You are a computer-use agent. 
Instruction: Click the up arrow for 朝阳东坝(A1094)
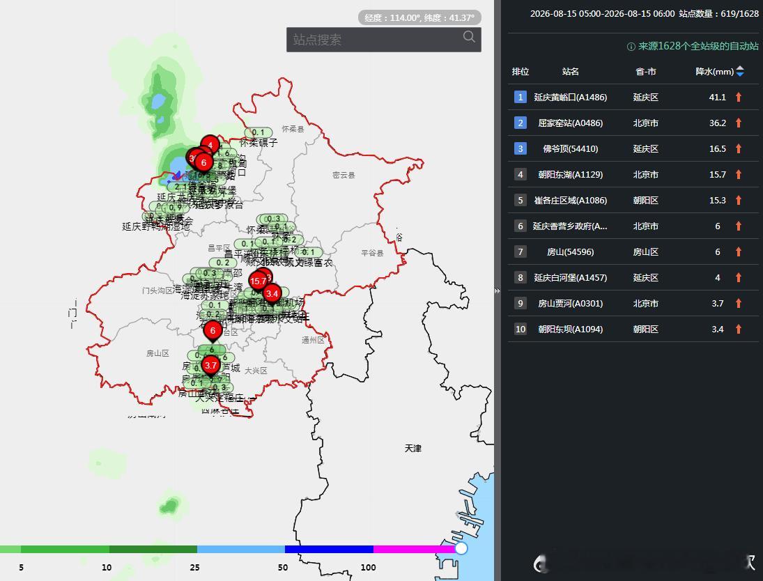[x=739, y=329]
